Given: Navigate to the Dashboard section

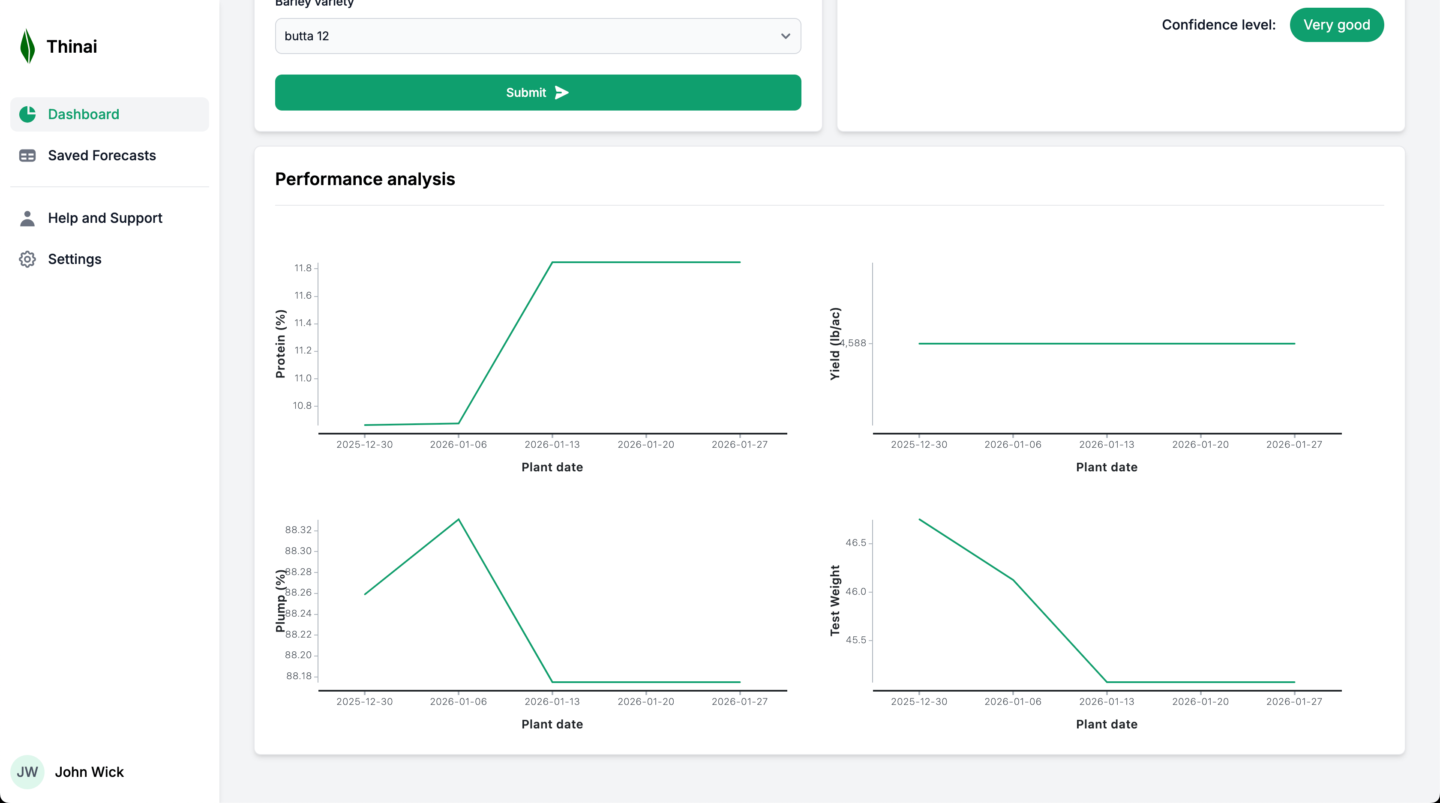Looking at the screenshot, I should click(83, 114).
